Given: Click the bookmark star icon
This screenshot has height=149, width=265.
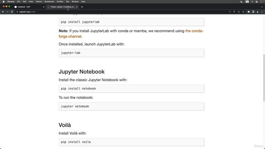Looking at the screenshot, I should click(243, 12).
